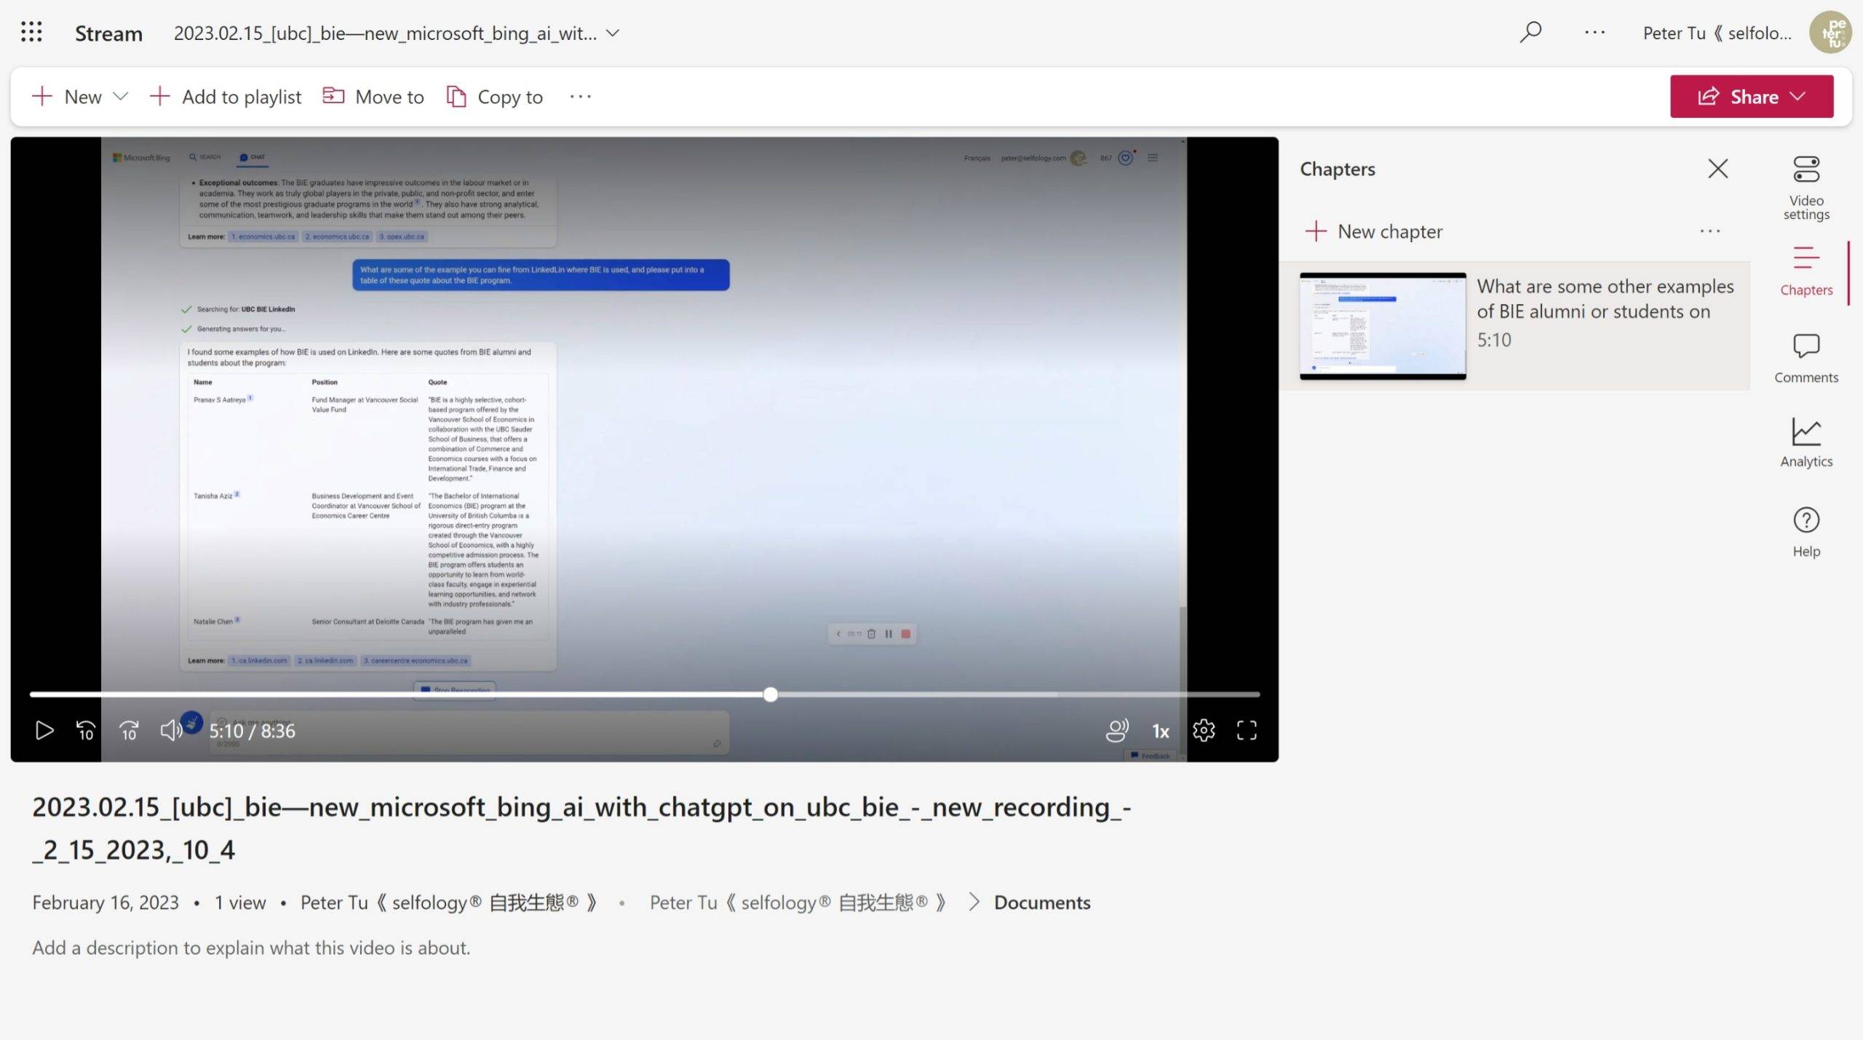1863x1040 pixels.
Task: Open player settings gear
Action: pyautogui.click(x=1204, y=730)
